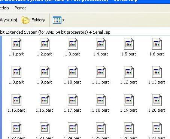The width and height of the screenshot is (170, 139).
Task: Click the file name label 1.8.part
Action: click(x=16, y=82)
